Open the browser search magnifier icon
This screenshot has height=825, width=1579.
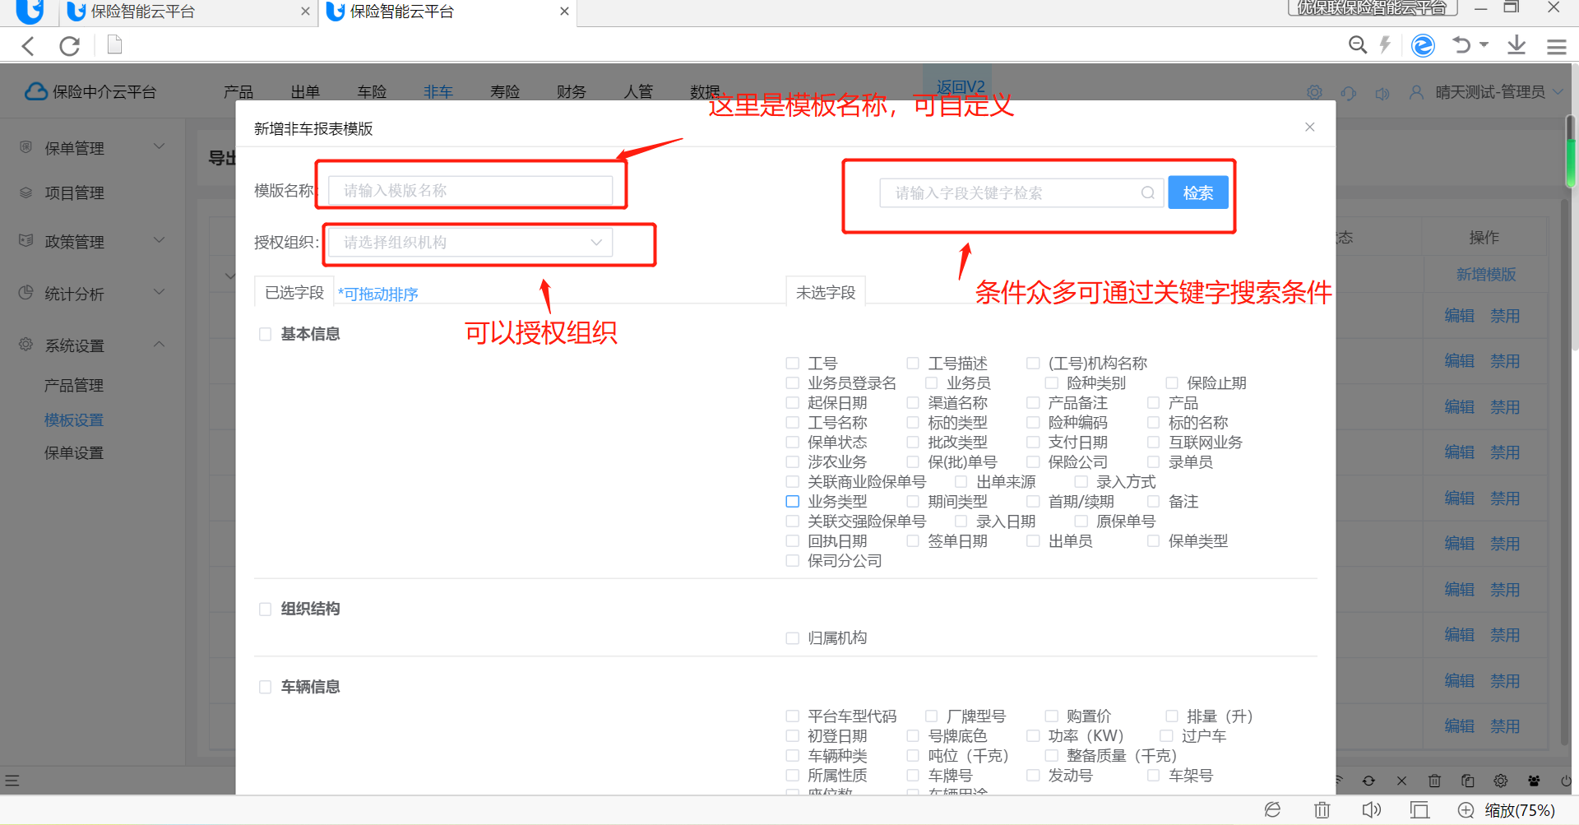click(1358, 45)
